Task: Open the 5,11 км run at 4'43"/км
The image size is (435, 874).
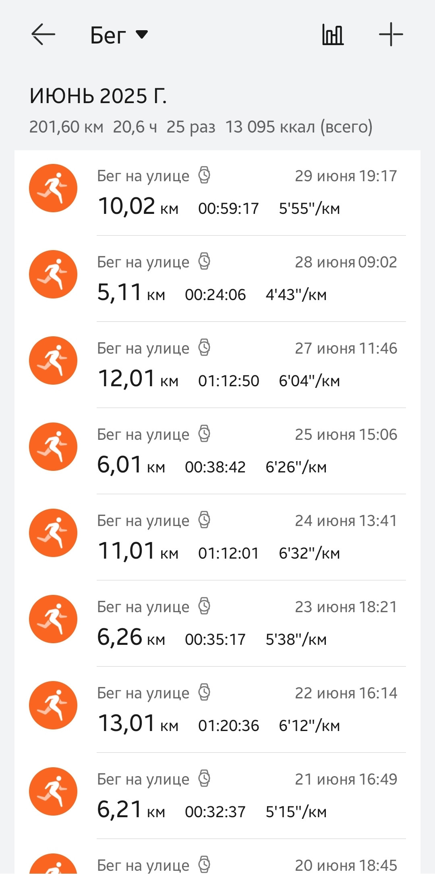Action: point(217,279)
